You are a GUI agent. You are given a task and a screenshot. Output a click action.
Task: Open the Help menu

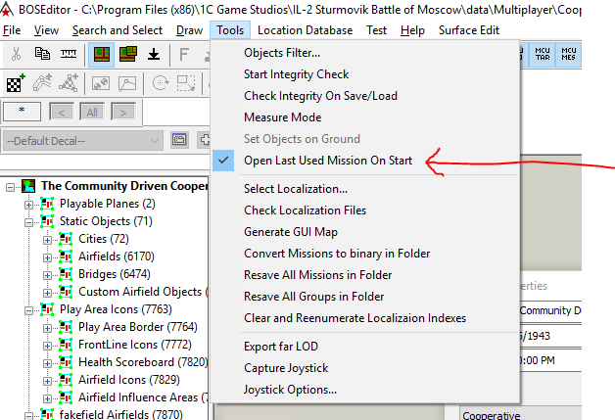tap(412, 30)
